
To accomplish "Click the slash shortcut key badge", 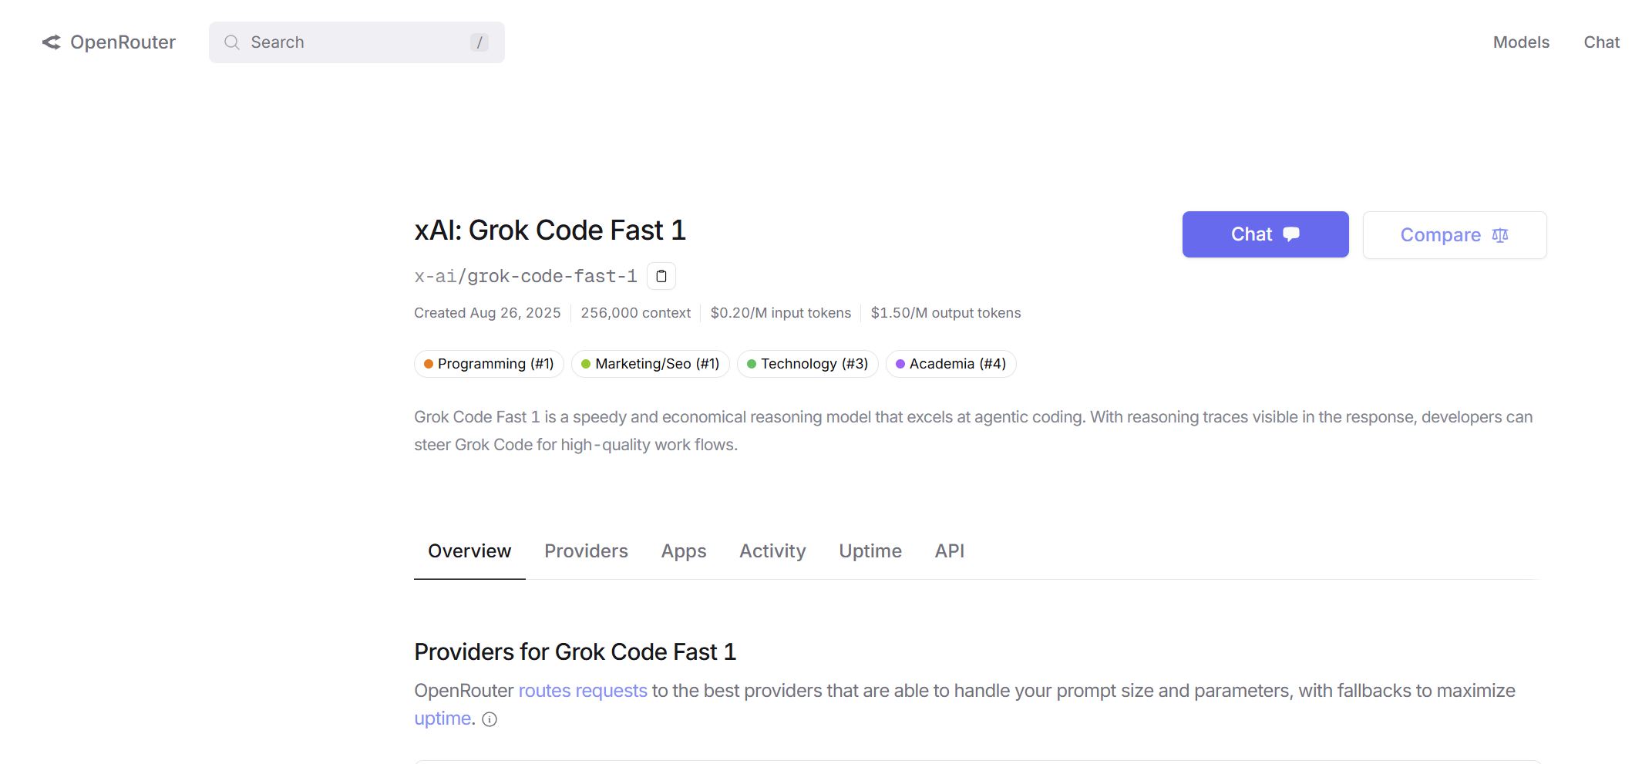I will (x=479, y=42).
